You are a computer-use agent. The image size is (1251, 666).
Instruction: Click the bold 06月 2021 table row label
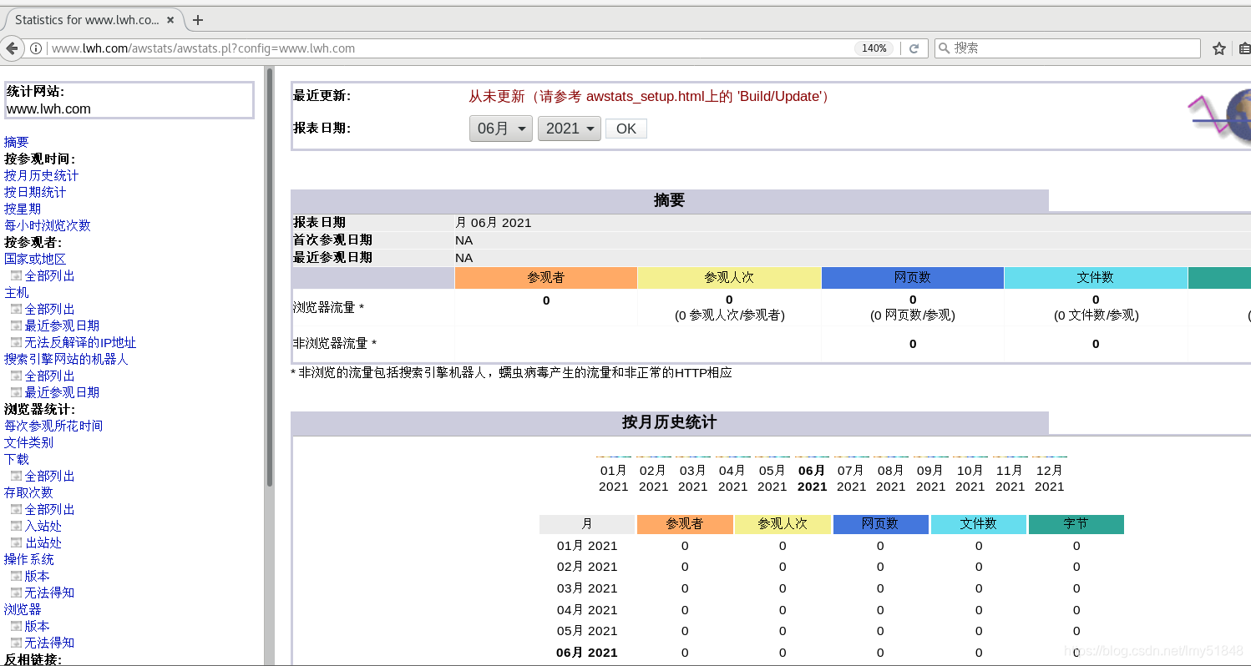587,653
